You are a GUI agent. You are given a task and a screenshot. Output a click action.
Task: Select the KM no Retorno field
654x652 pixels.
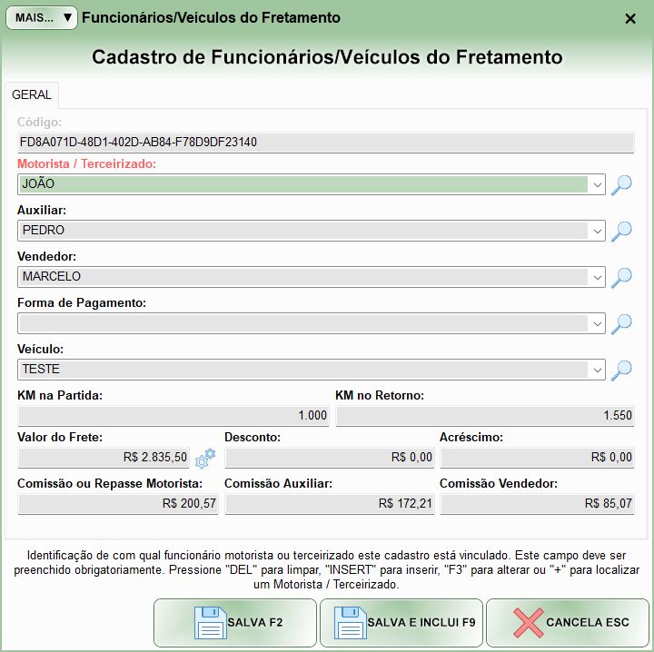point(484,416)
